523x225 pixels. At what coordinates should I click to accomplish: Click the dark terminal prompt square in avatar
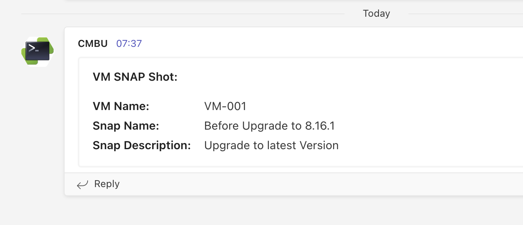(37, 51)
